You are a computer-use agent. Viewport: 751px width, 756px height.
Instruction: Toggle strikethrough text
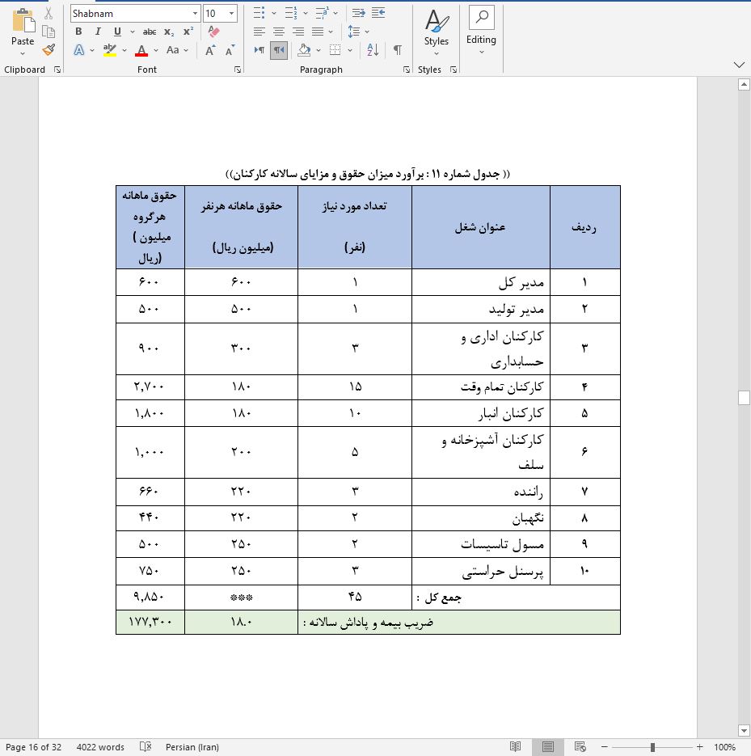[x=150, y=32]
